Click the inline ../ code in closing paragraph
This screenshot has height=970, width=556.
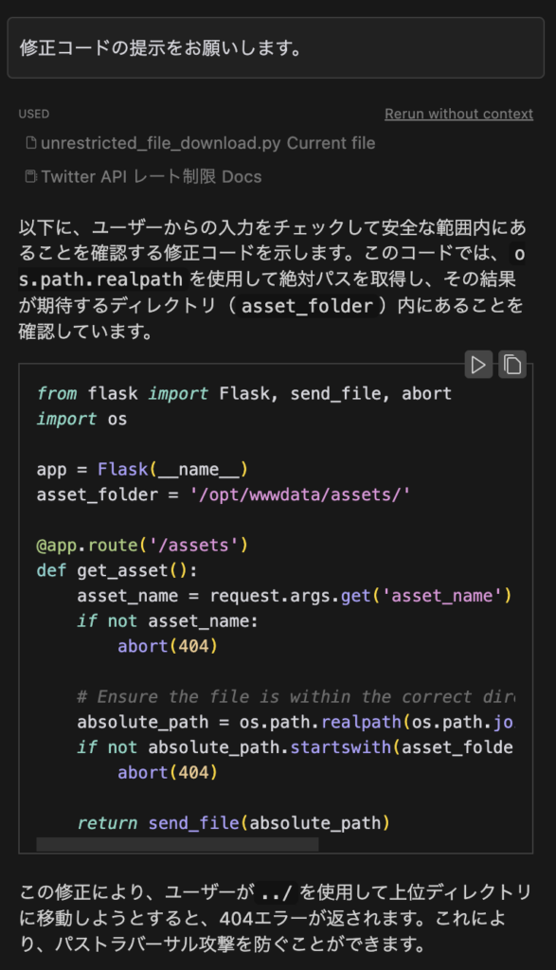[x=276, y=892]
